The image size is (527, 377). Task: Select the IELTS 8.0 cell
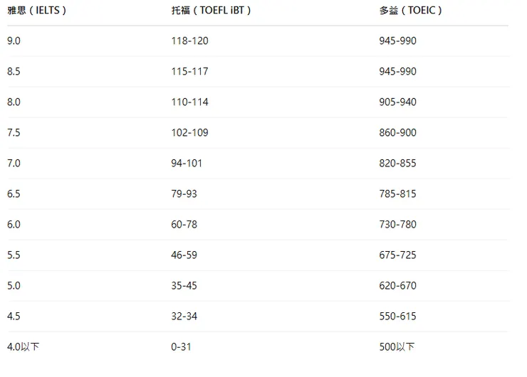(x=14, y=102)
